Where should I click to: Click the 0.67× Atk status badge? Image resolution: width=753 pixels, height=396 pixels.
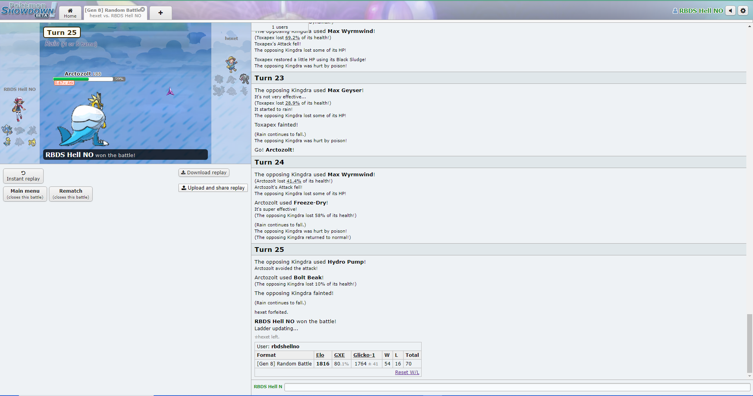[x=64, y=83]
